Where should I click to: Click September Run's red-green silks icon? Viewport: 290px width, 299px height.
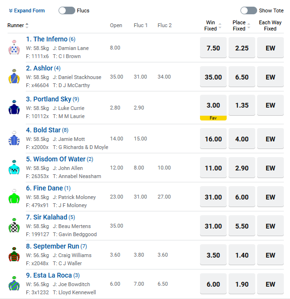13,255
